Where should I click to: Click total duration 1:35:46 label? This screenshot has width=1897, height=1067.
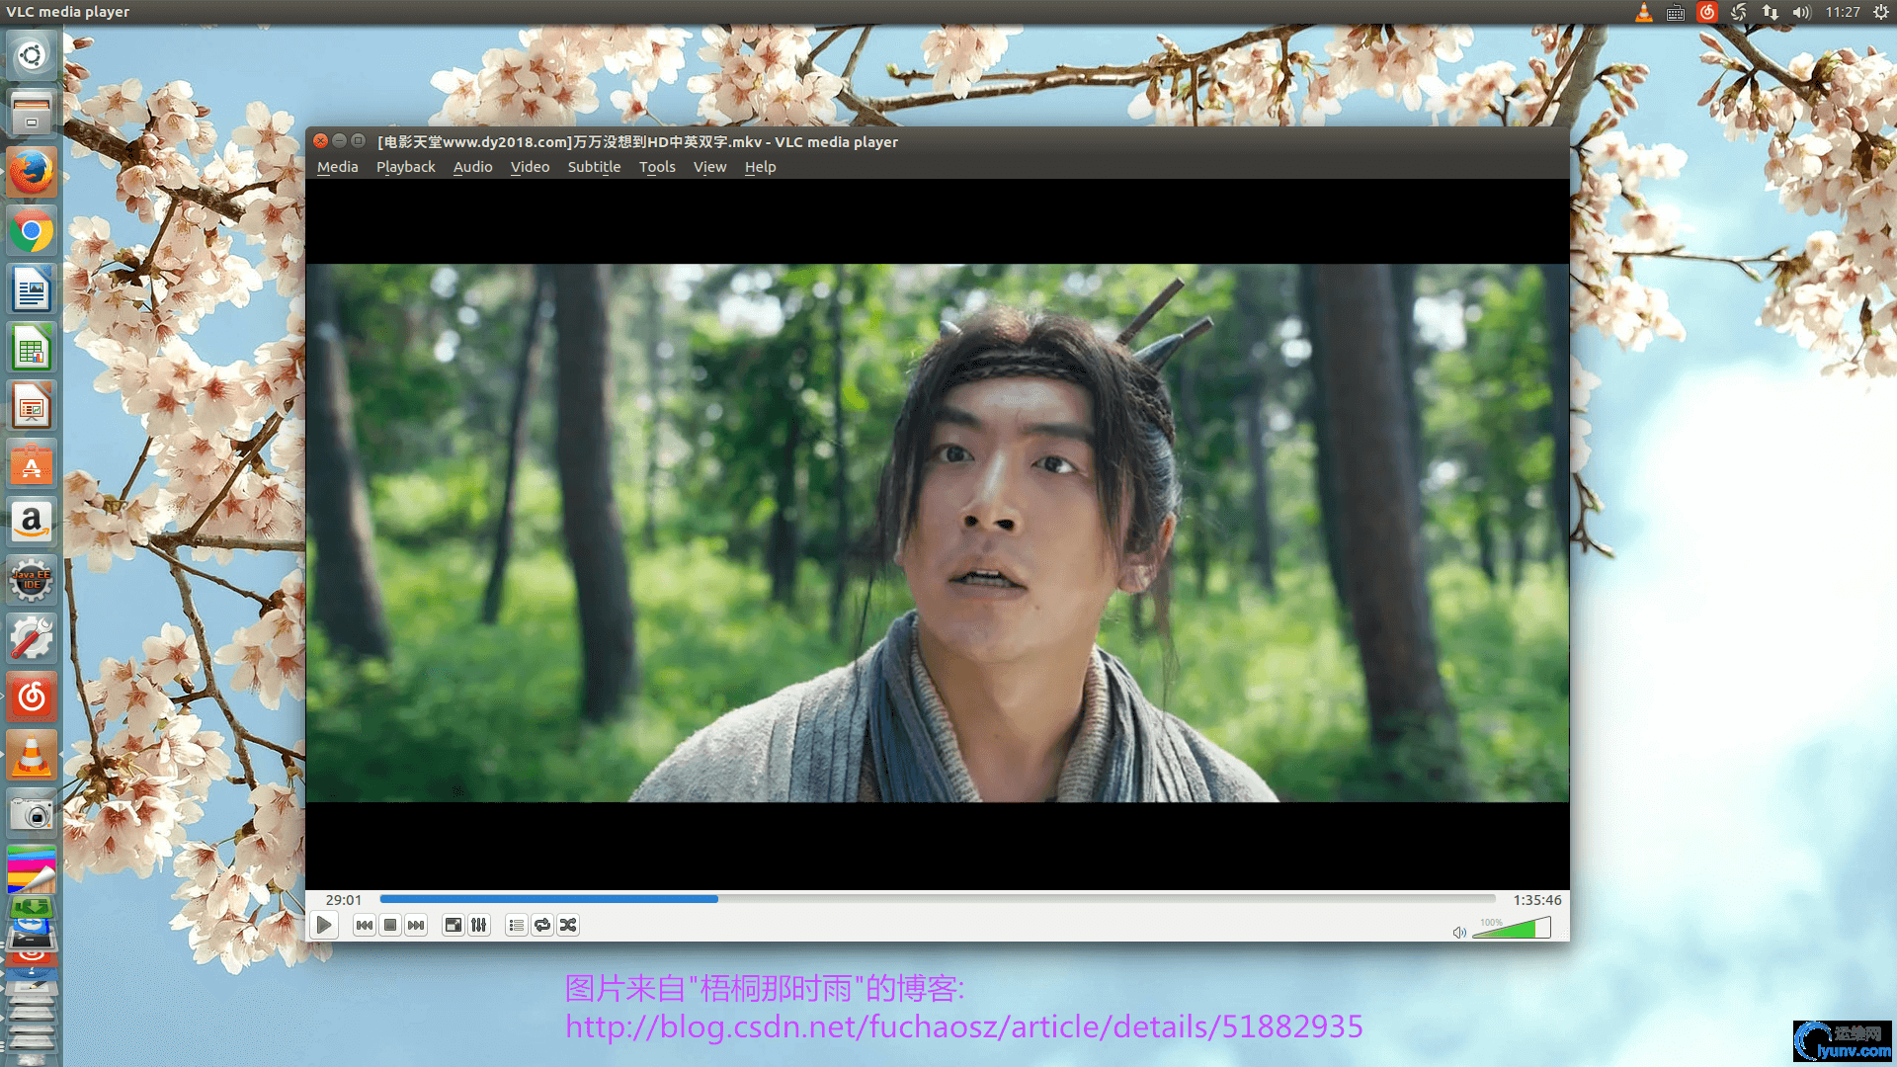click(1537, 900)
